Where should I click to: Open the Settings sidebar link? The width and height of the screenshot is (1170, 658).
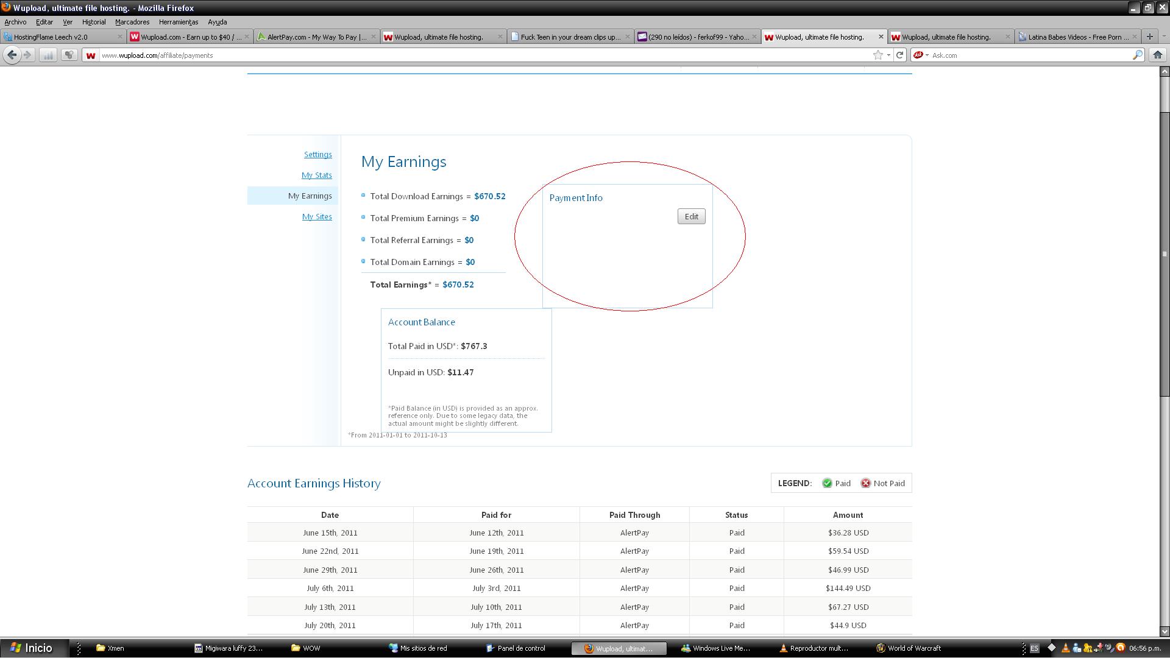coord(318,155)
